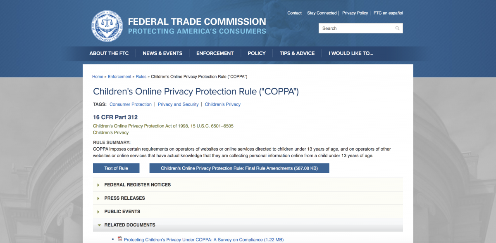Go to Home in the breadcrumb

(x=98, y=77)
